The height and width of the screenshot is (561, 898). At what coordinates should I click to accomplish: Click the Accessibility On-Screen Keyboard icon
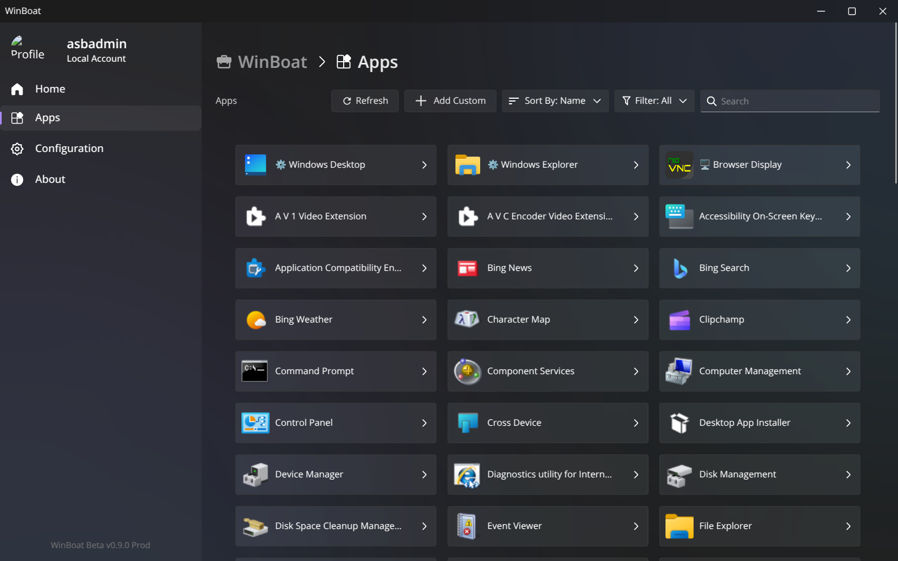point(680,217)
